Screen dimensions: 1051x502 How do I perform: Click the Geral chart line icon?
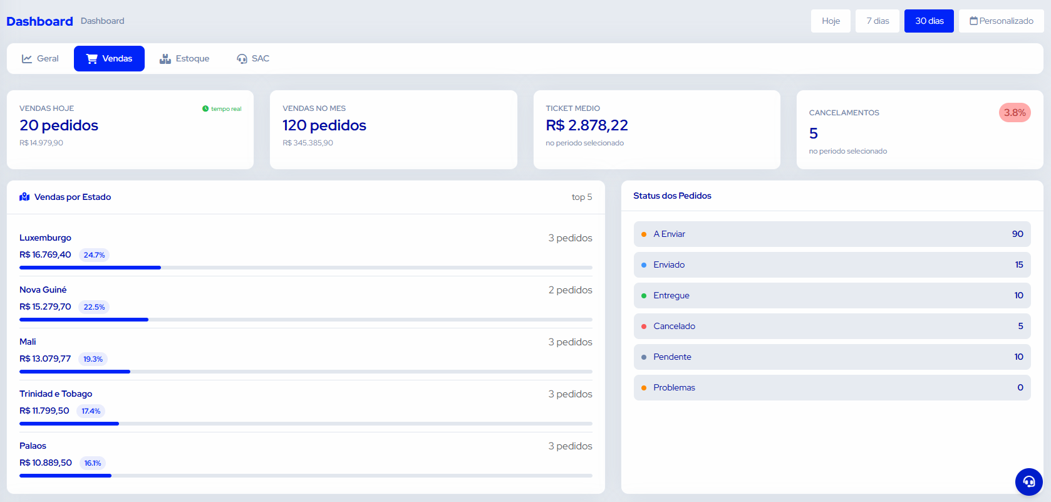[x=27, y=58]
